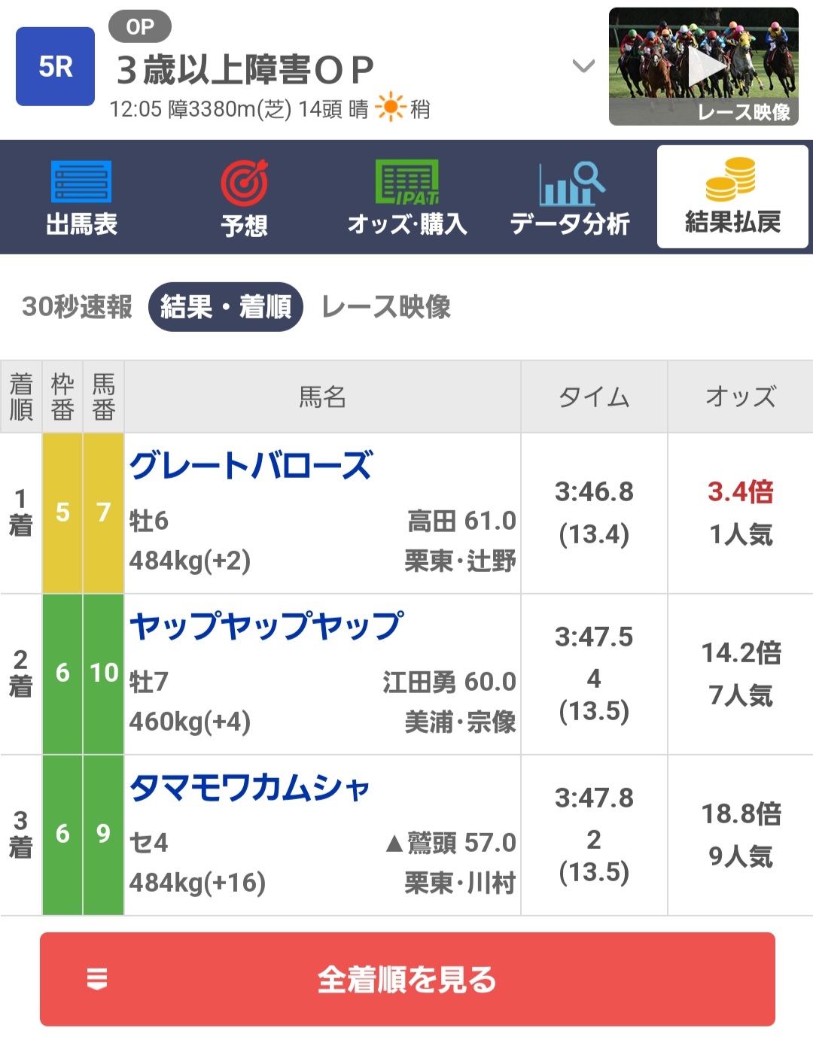The image size is (813, 1049).
Task: Switch to the 30秒速報 tab
Action: coord(77,307)
